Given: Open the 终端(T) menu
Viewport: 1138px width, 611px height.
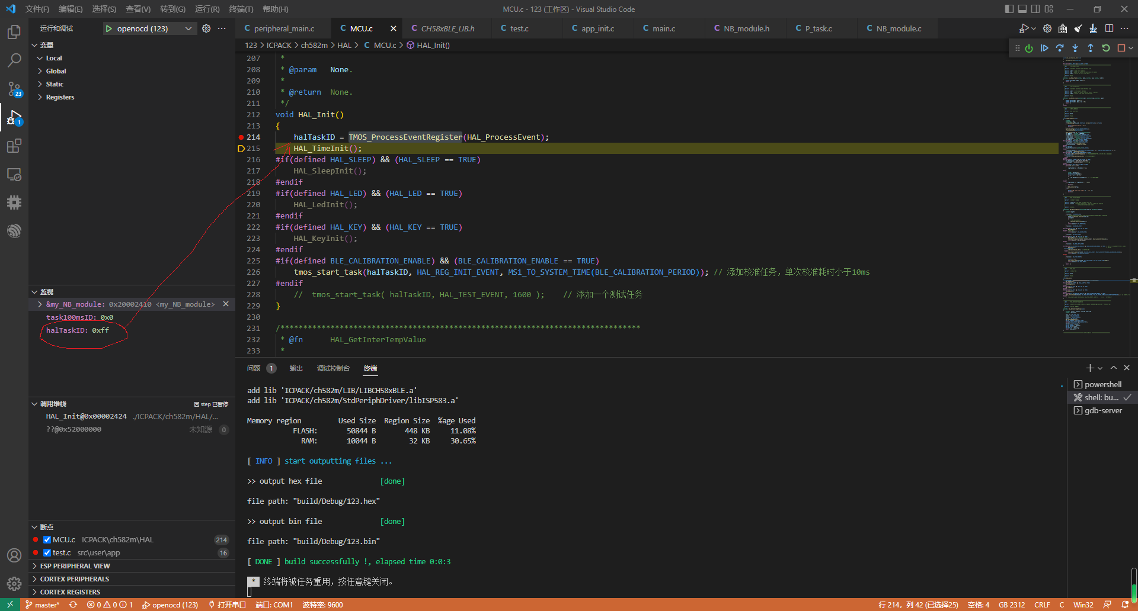Looking at the screenshot, I should coord(241,9).
